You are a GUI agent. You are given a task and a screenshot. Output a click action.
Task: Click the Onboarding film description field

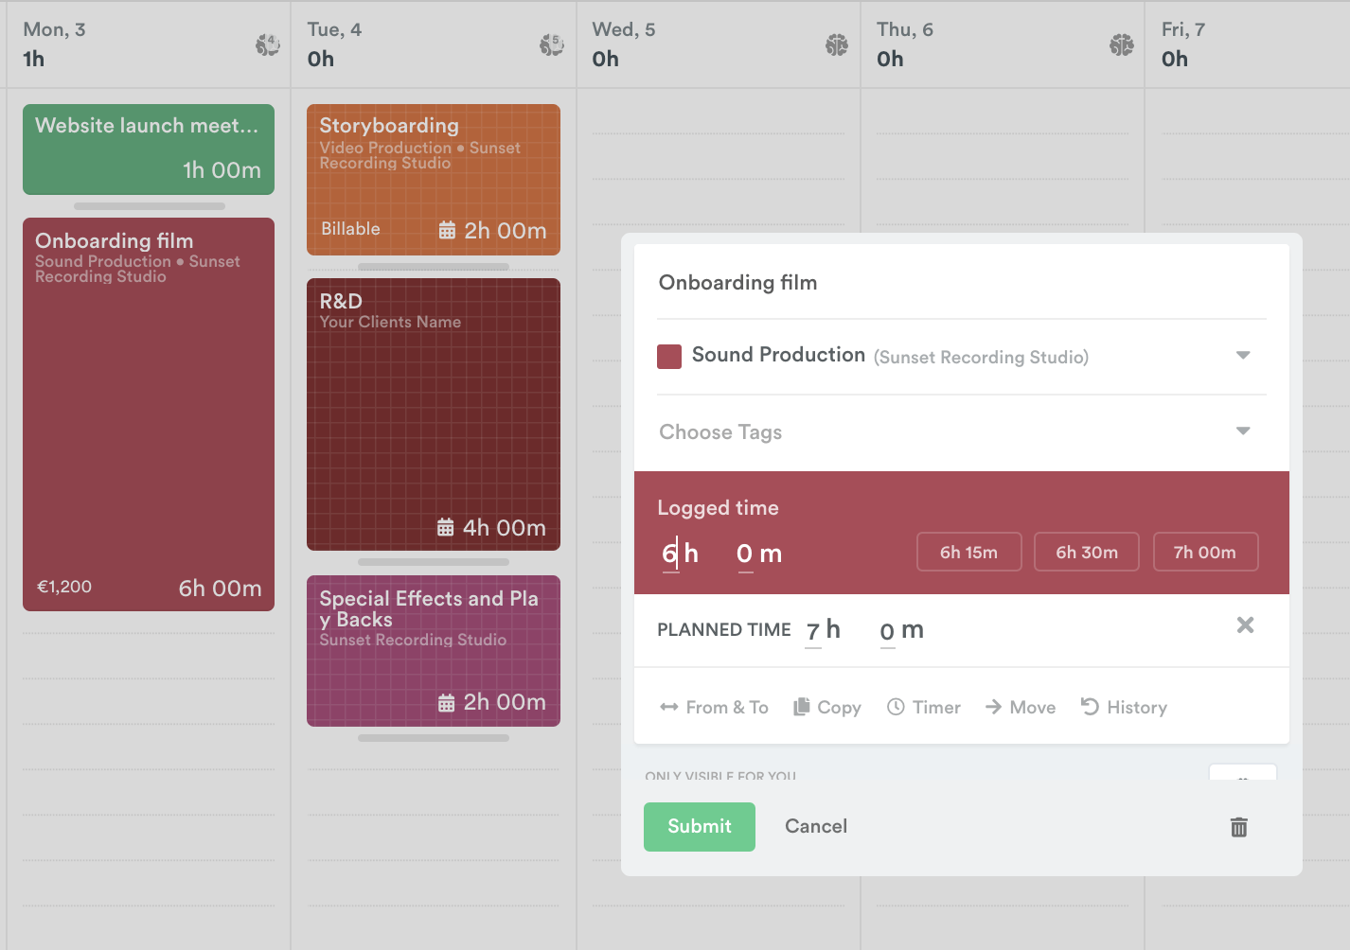pos(961,283)
